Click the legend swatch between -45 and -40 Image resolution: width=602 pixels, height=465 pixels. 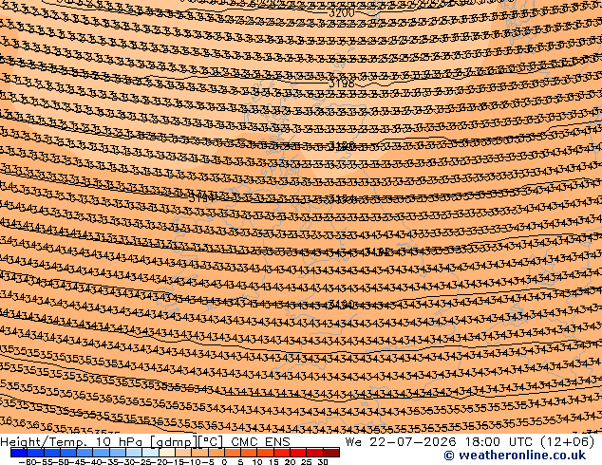(85, 453)
